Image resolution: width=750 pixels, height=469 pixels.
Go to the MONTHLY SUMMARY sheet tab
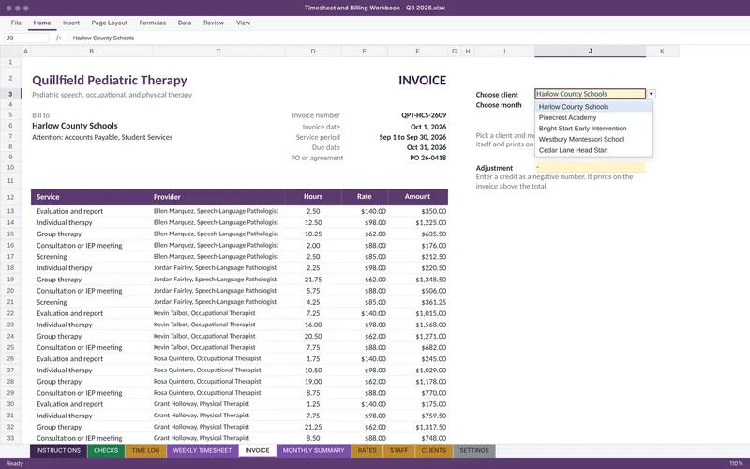click(x=313, y=450)
